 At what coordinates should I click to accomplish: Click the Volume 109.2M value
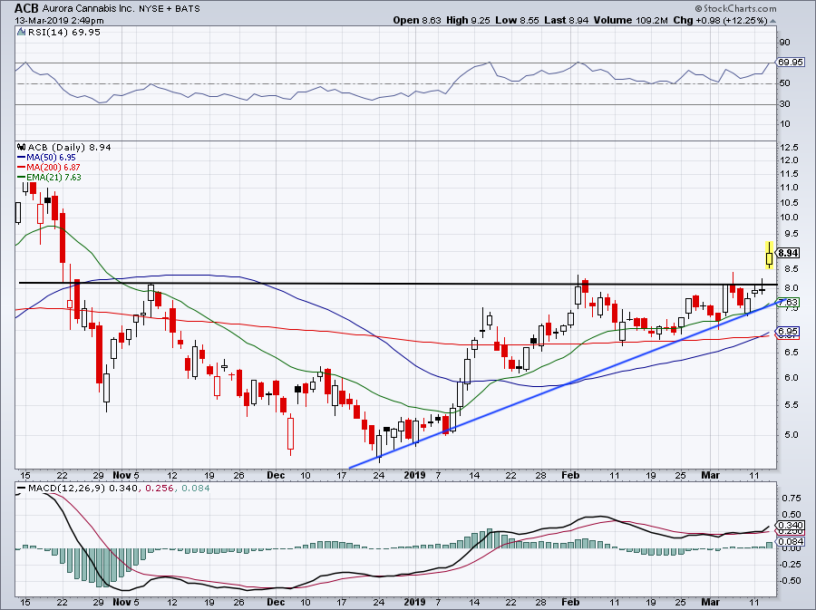pos(631,20)
